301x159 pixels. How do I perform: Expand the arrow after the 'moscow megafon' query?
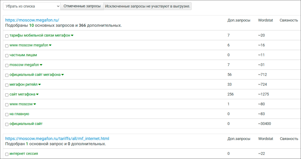coord(41,65)
